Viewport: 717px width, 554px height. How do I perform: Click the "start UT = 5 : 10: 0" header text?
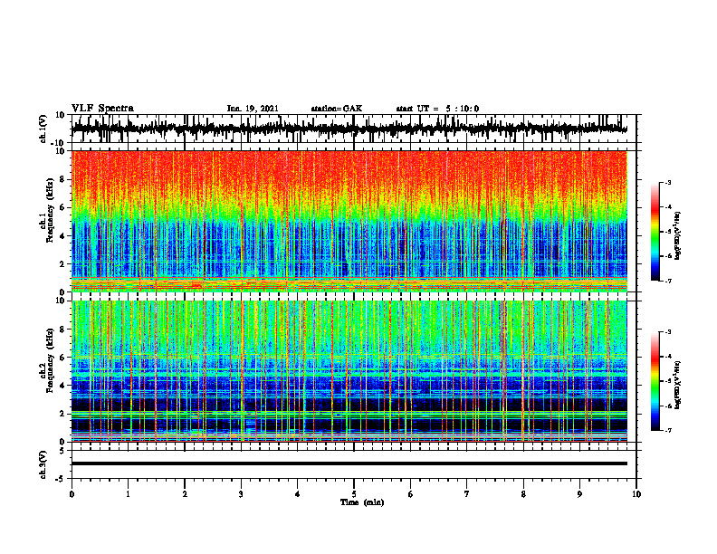[x=437, y=109]
